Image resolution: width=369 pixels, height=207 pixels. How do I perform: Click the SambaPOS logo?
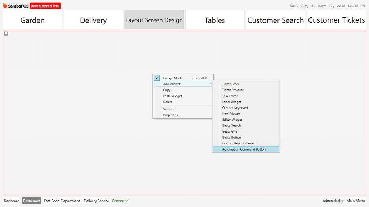[16, 6]
